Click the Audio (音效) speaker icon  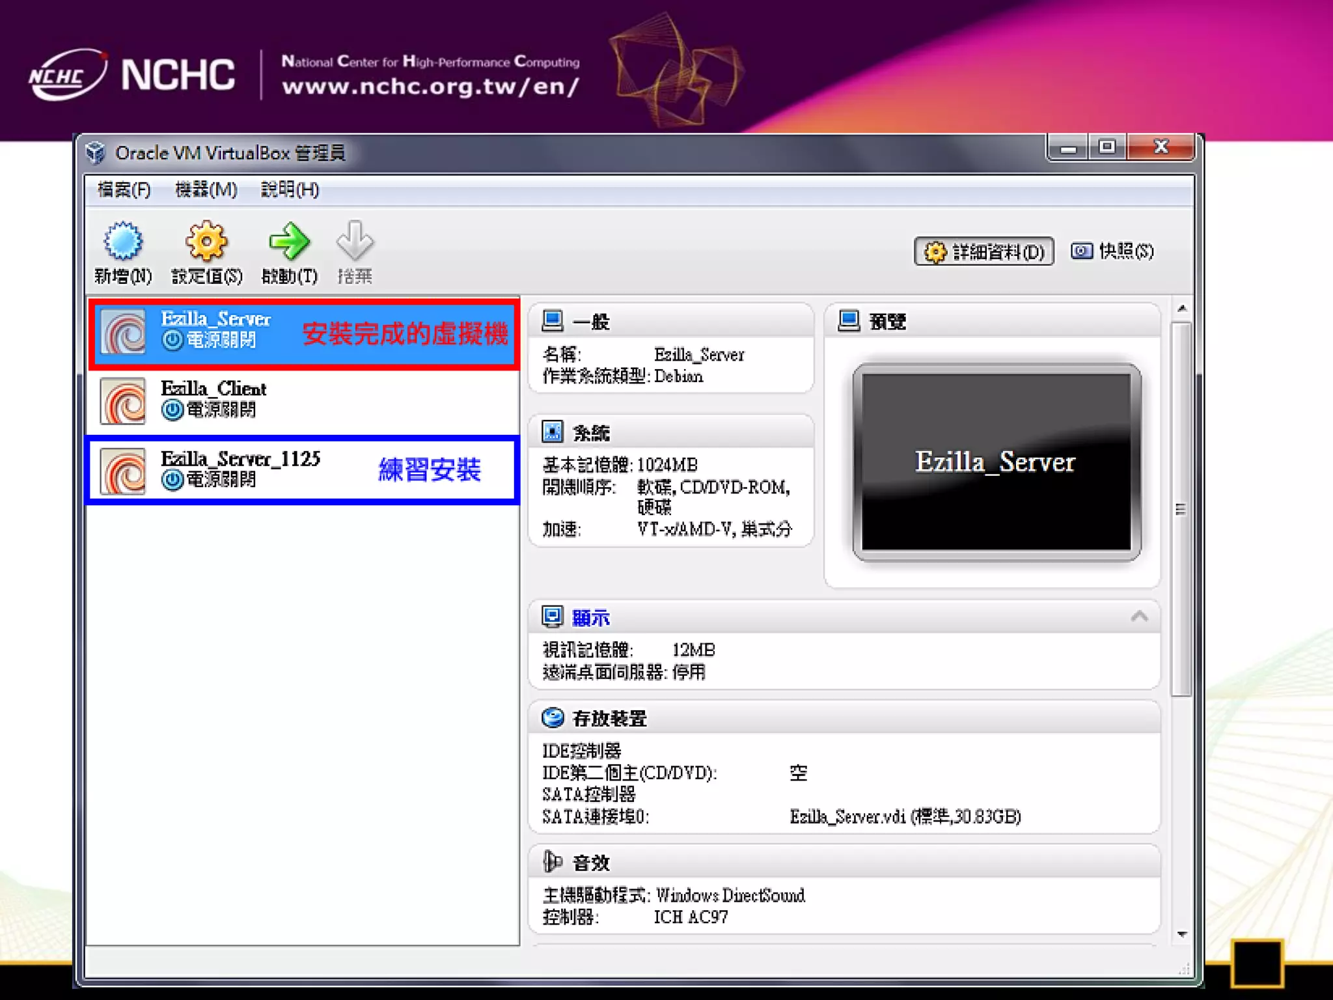point(553,862)
